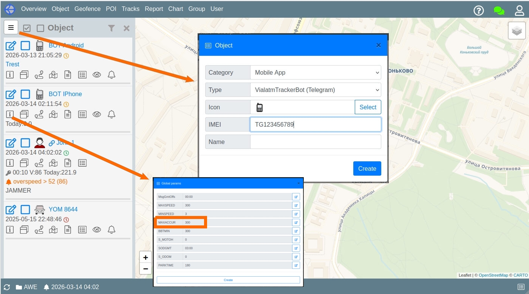Select the check-all box in the Object header
The height and width of the screenshot is (294, 529).
coord(26,28)
